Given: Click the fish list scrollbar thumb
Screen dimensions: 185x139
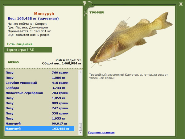Looking at the screenshot, I should (80, 127).
